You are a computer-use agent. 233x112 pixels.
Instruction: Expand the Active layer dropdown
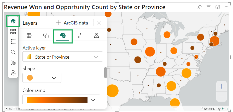(x=63, y=57)
